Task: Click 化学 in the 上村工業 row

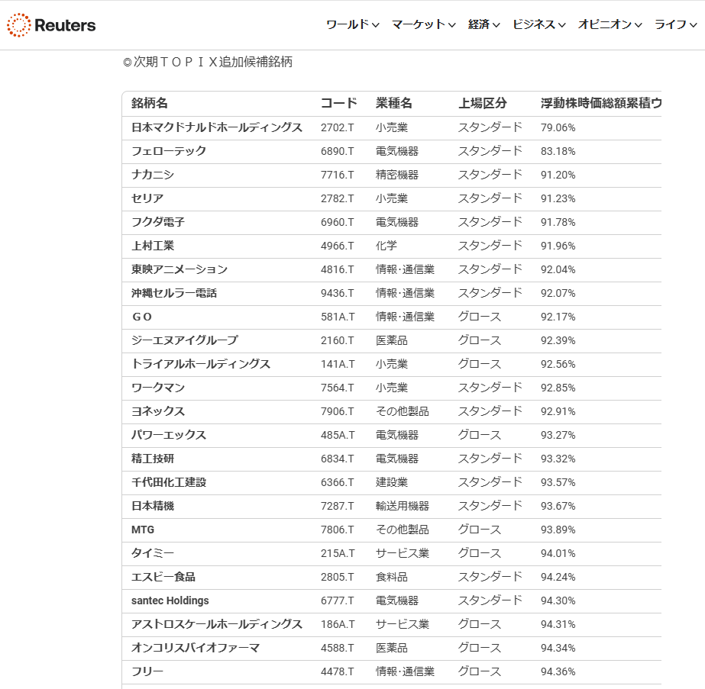Action: [x=386, y=246]
